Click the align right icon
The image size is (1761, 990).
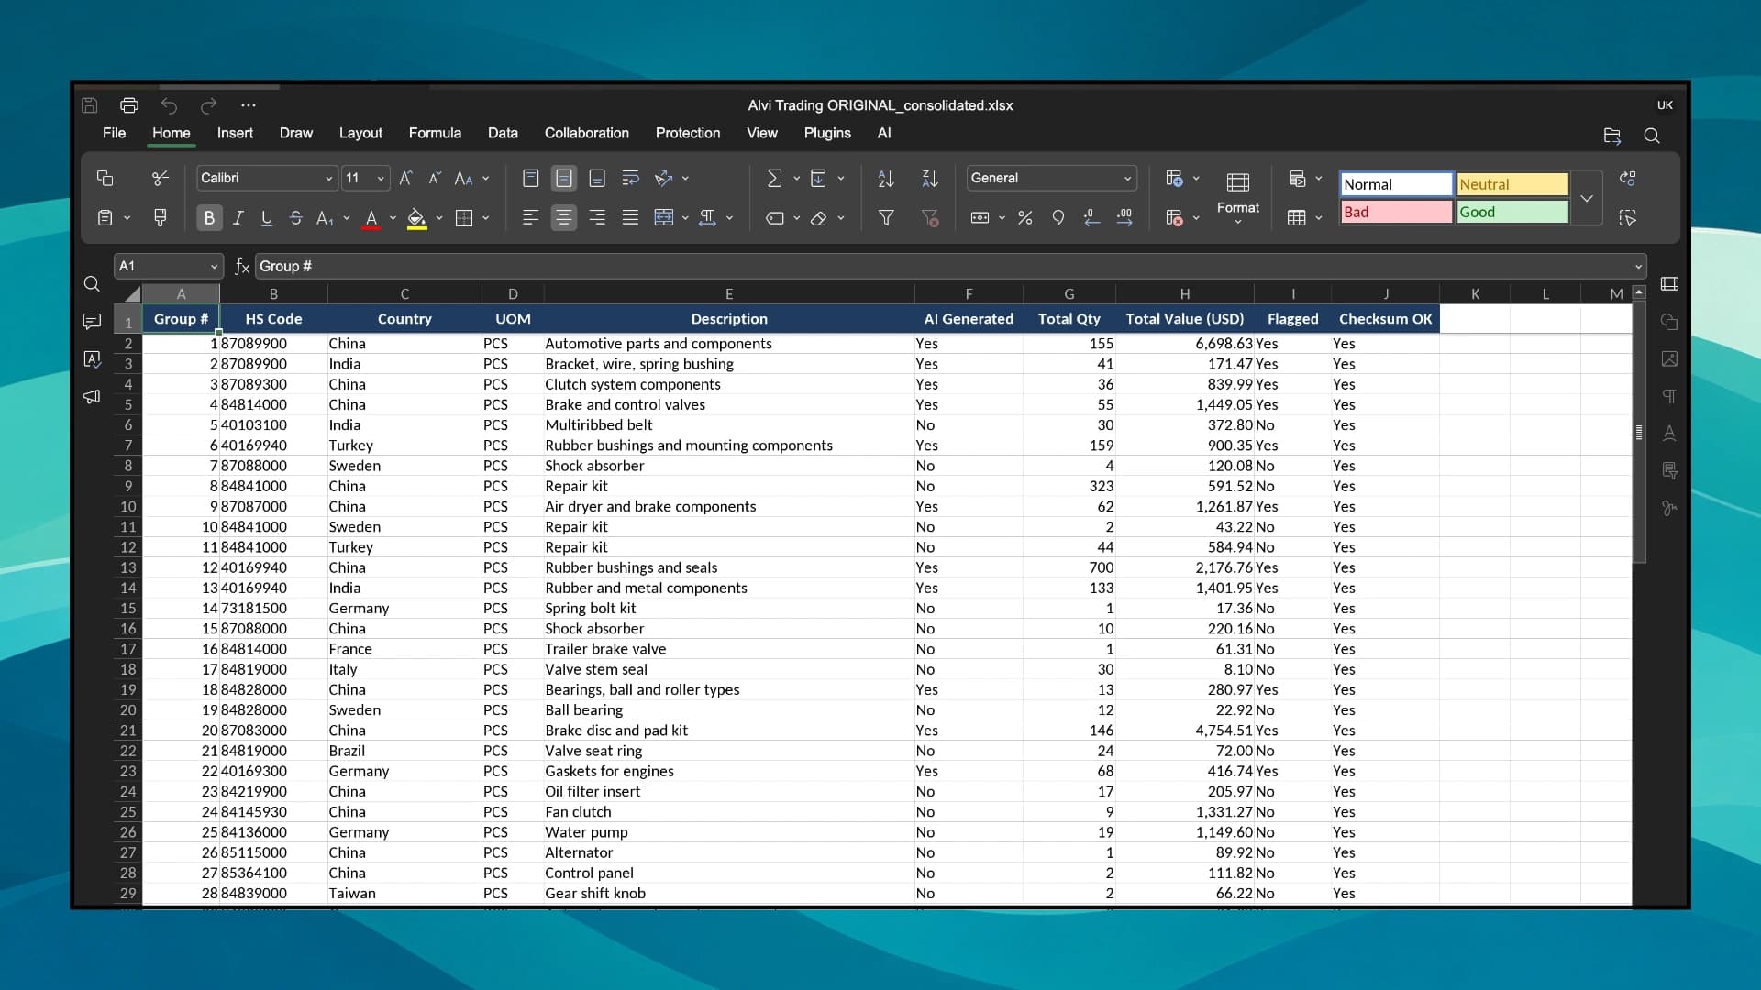(597, 217)
